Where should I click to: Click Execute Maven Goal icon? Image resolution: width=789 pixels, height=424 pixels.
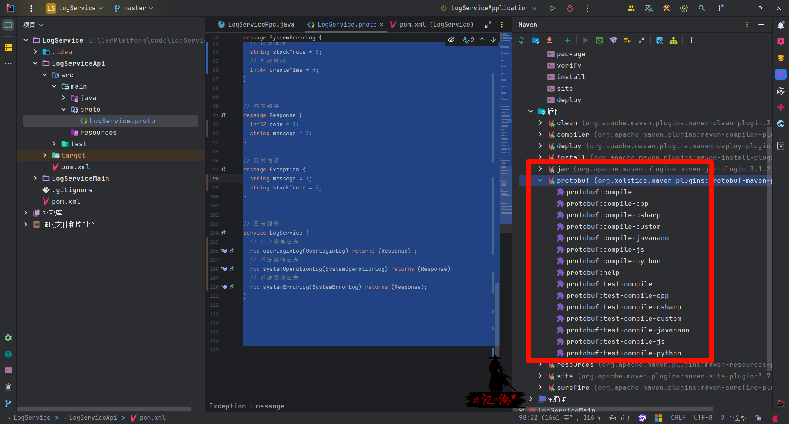point(600,40)
